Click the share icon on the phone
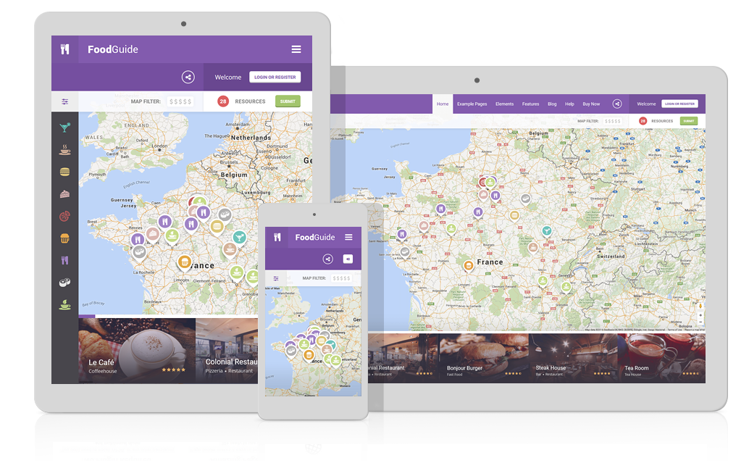 327,259
